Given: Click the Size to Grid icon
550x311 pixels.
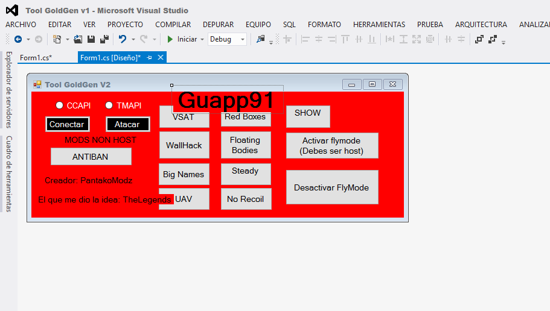Looking at the screenshot, I should click(430, 39).
